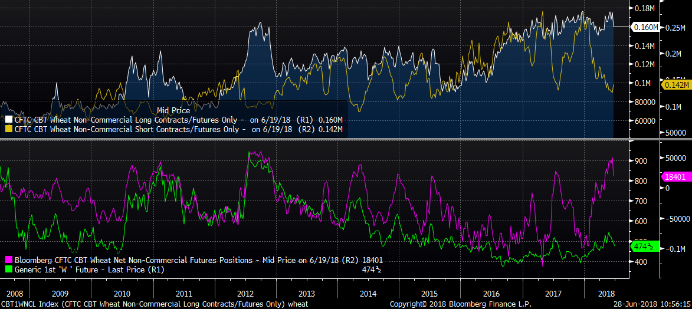
Task: Click the 2009 year label on the time axis
Action: [x=60, y=293]
